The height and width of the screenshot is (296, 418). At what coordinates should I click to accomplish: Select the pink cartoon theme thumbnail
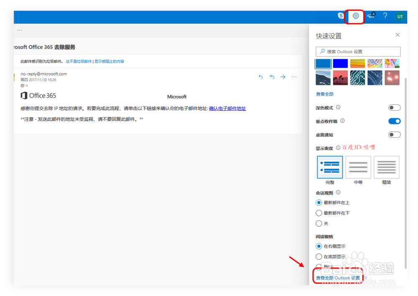(x=392, y=63)
